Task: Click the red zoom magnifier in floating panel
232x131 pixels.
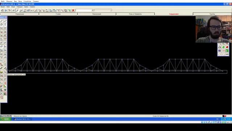Action: coord(227,44)
